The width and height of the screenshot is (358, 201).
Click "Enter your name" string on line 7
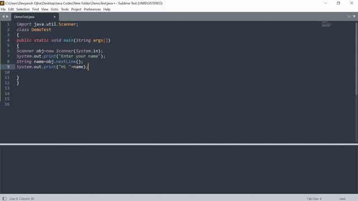point(79,56)
